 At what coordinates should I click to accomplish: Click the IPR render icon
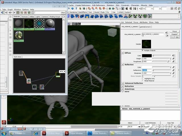[x=131, y=8]
